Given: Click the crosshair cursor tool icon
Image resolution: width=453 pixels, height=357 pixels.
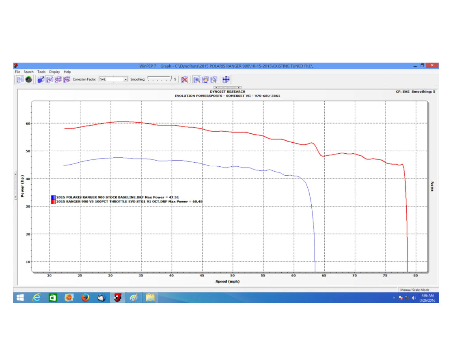Looking at the screenshot, I should (226, 80).
